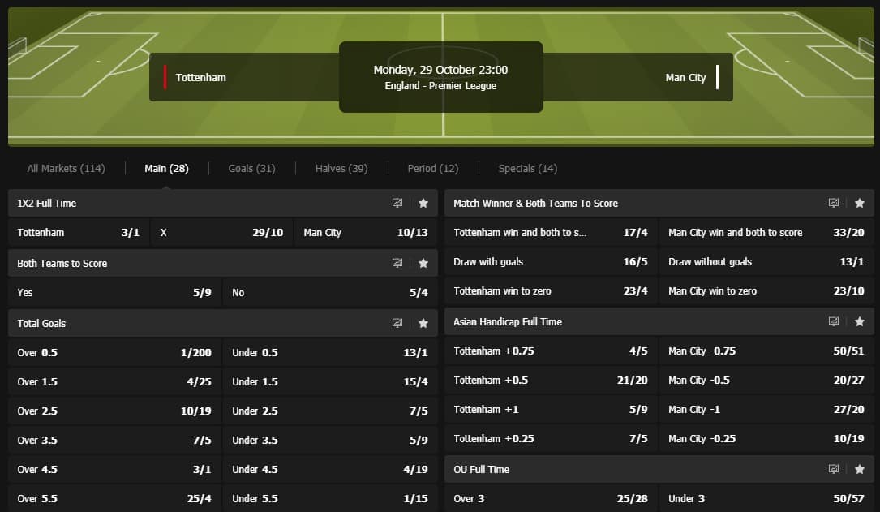
Task: Star the Total Goals market
Action: (x=423, y=323)
